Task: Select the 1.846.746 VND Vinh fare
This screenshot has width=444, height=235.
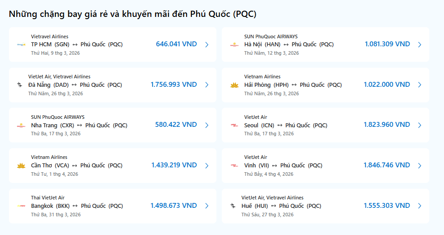Action: click(x=386, y=165)
